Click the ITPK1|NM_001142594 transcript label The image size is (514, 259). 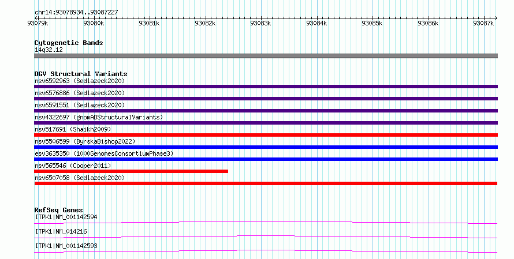tap(66, 217)
